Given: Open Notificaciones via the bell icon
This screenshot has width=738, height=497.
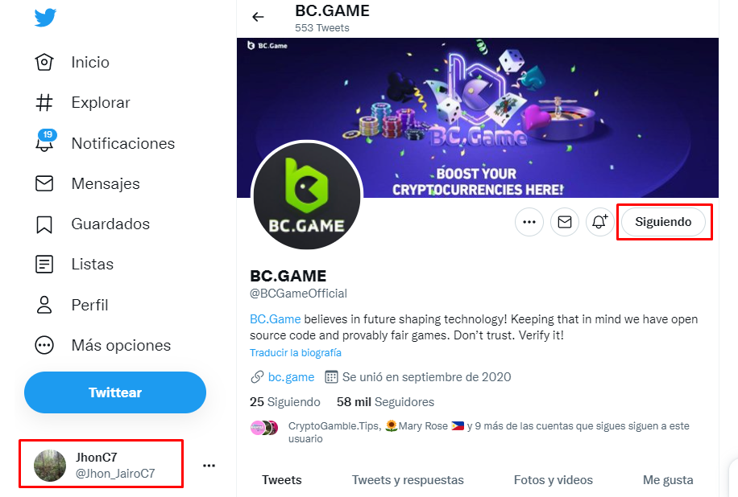Looking at the screenshot, I should point(47,143).
